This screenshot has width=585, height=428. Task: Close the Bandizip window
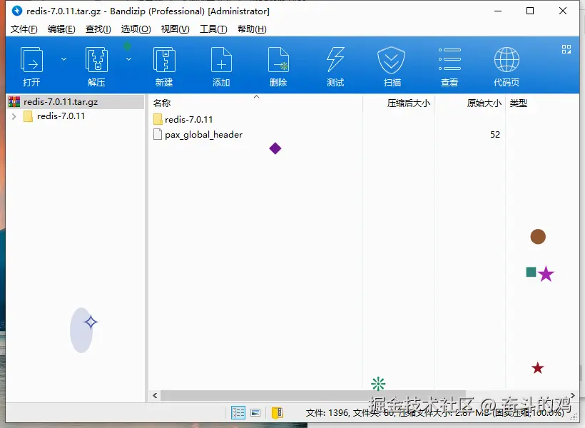tap(563, 11)
